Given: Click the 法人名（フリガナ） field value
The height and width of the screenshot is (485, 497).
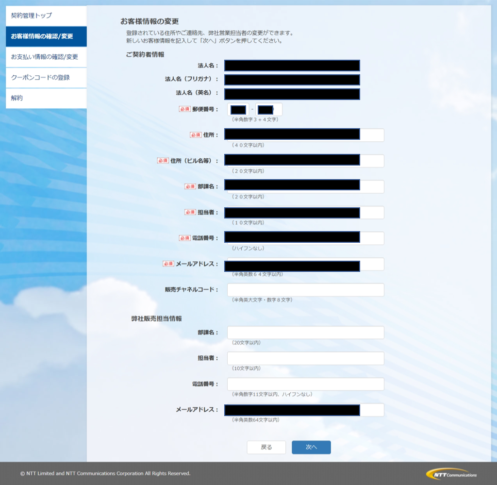Looking at the screenshot, I should 292,80.
